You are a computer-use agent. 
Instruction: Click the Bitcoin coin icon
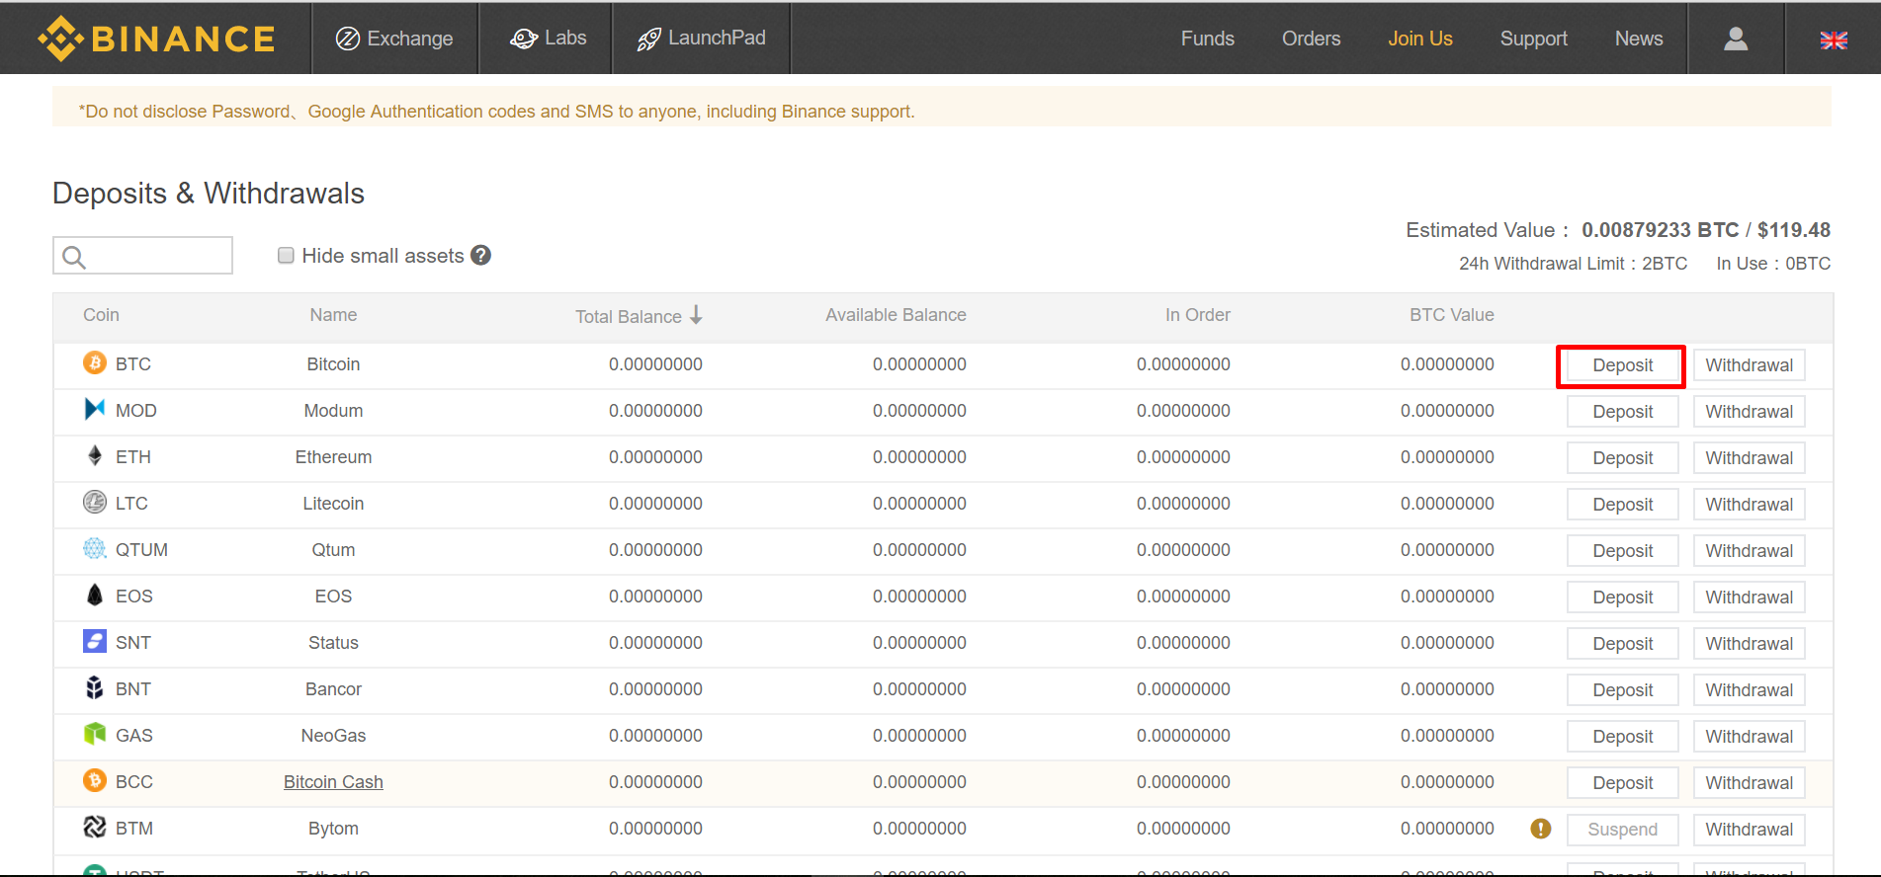click(x=94, y=363)
